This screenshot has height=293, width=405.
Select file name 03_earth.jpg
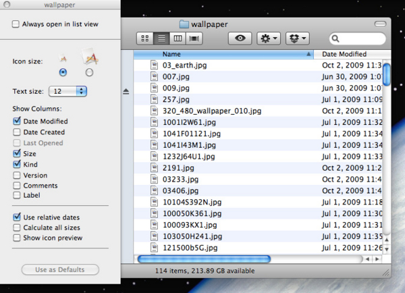pos(184,65)
